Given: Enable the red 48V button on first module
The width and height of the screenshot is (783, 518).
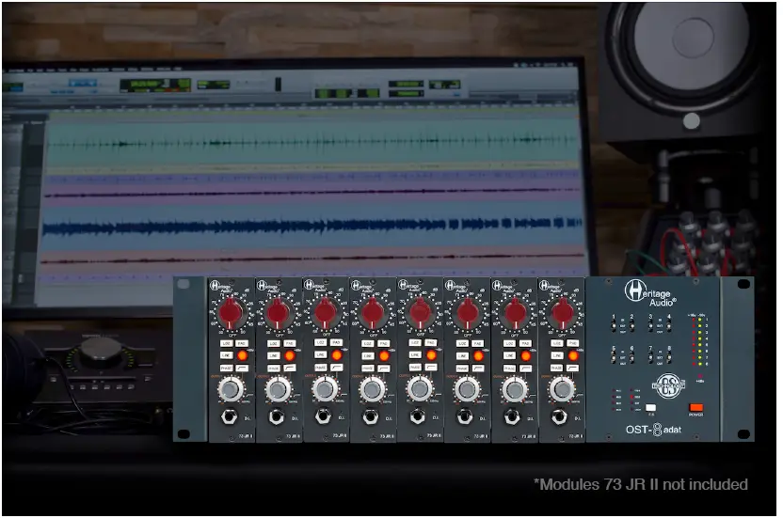Looking at the screenshot, I should 242,355.
